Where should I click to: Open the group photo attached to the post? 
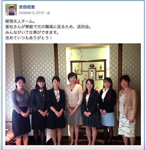coord(73,94)
